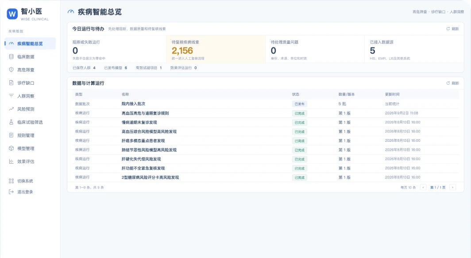Open 模型管理 menu item
This screenshot has height=258, width=471.
point(30,148)
